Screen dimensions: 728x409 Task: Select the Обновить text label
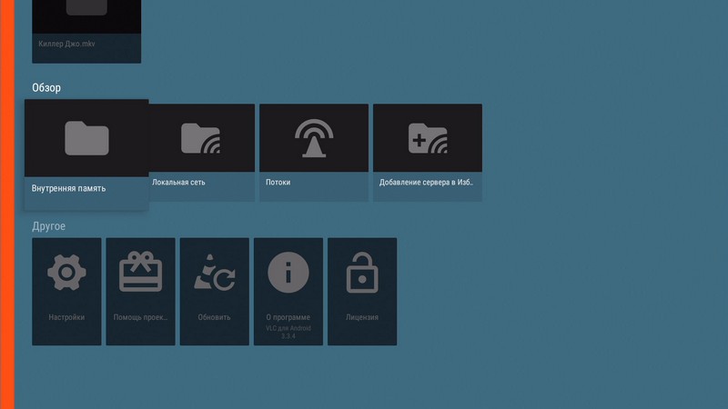[214, 317]
